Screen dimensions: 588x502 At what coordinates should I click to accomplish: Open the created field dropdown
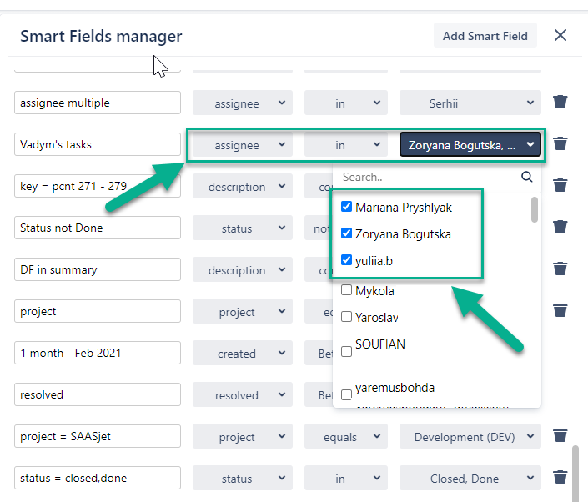tap(243, 353)
